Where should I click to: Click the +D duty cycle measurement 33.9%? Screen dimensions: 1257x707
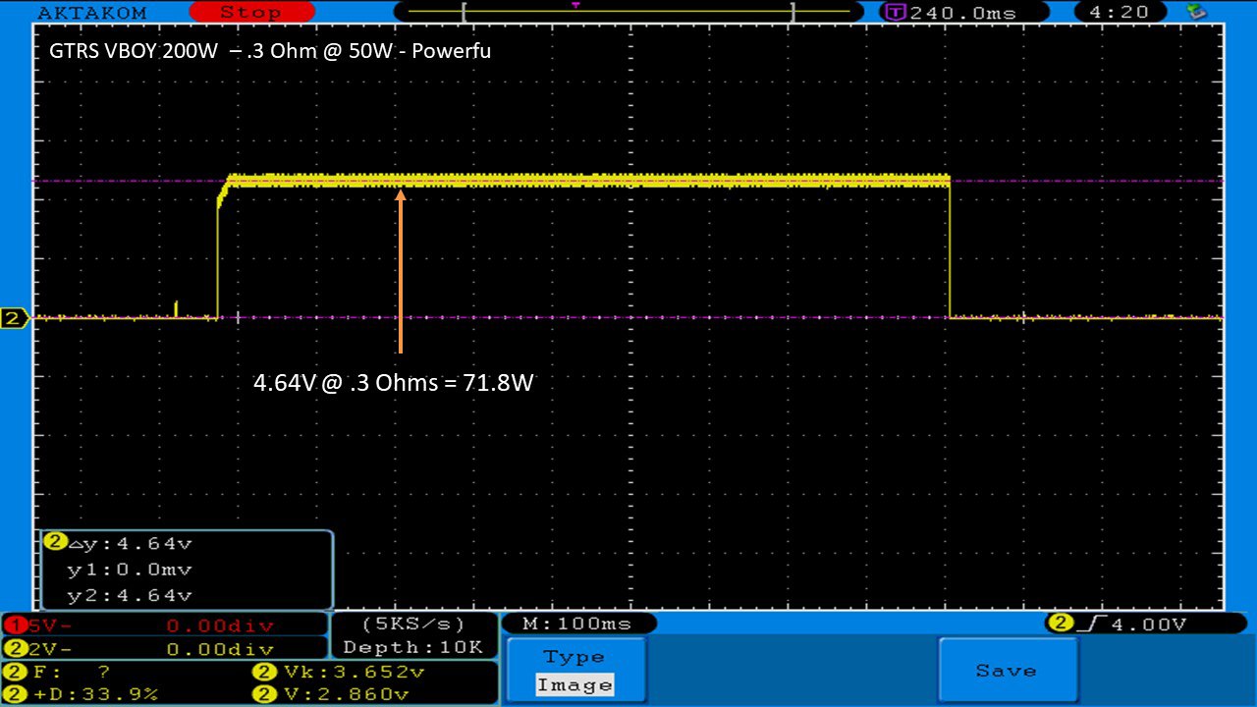tap(88, 694)
